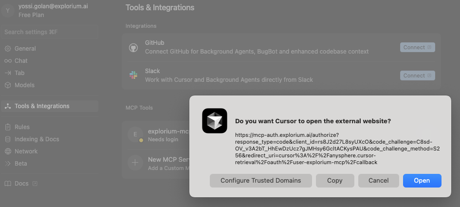
Task: Cancel the open external website dialog
Action: tap(378, 181)
